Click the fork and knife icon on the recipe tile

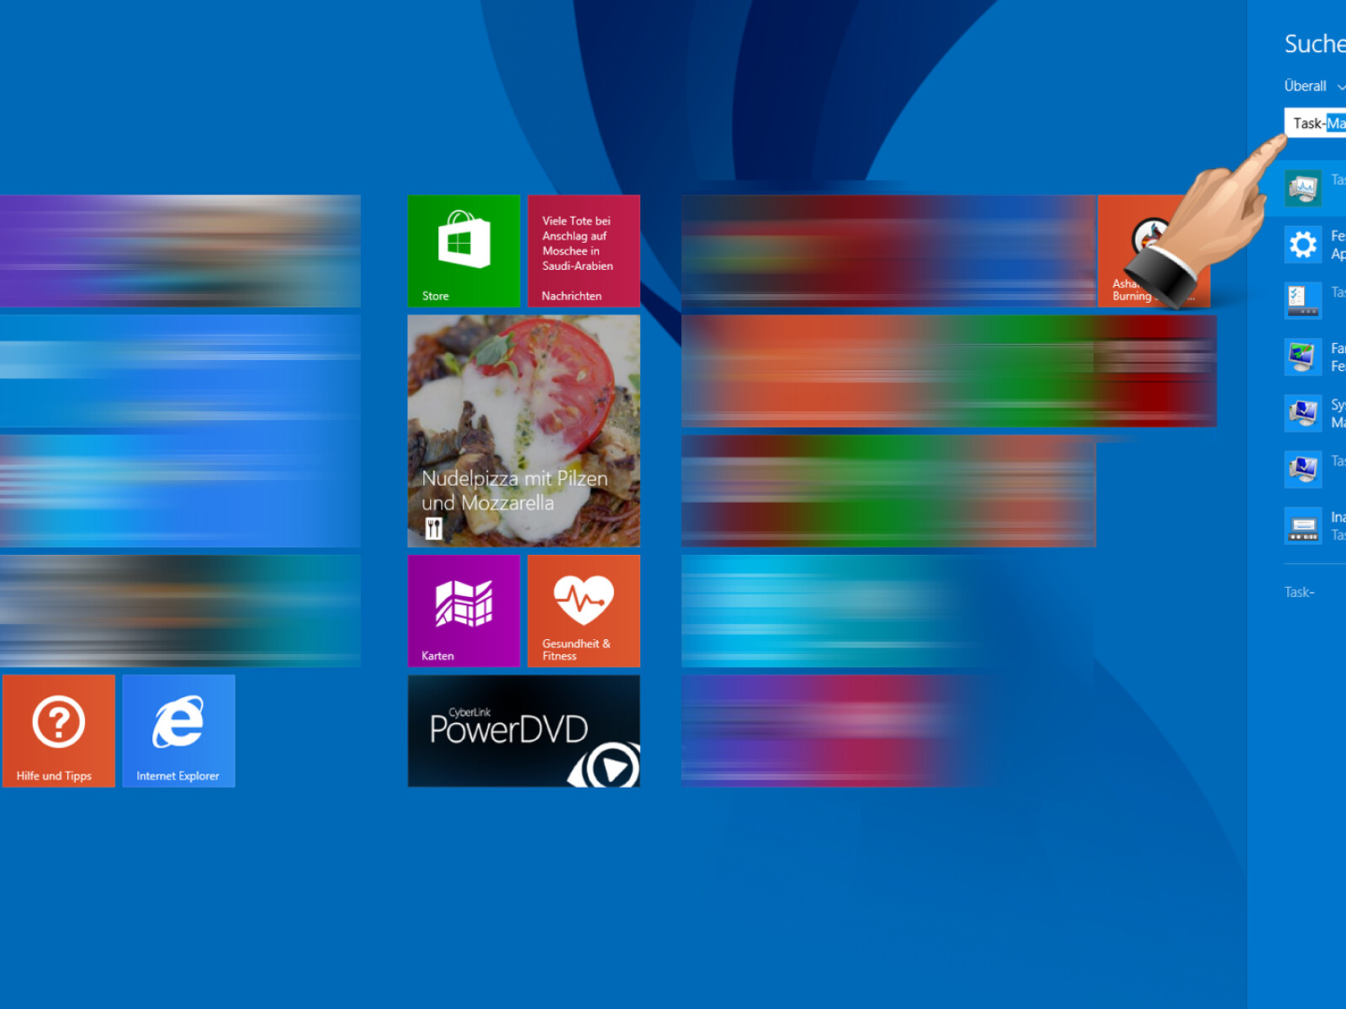point(434,529)
